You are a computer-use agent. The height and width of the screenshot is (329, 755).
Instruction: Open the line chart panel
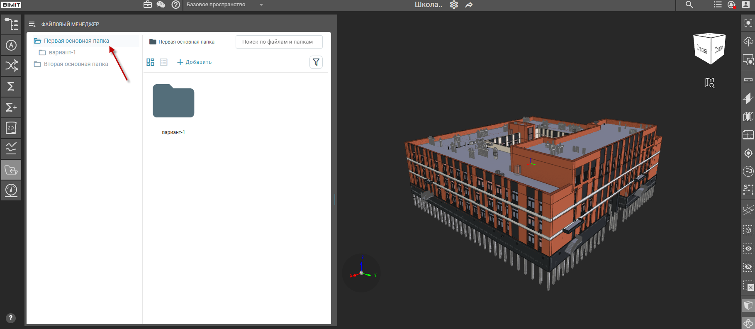(11, 149)
